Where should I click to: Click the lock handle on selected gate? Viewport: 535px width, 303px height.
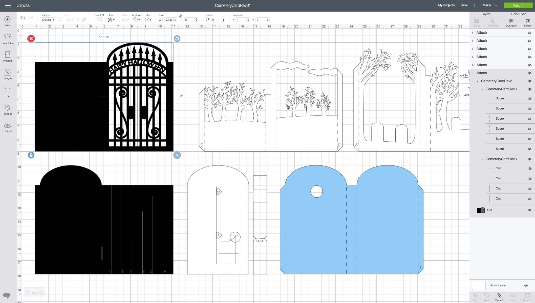tap(31, 155)
